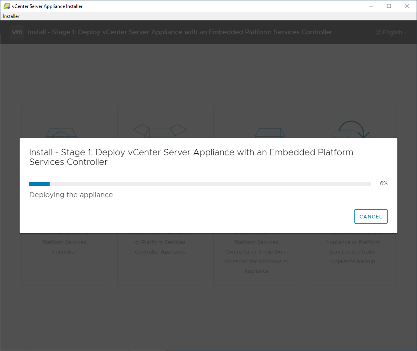Click the vCenter installer title bar icon
417x351 pixels.
6,6
